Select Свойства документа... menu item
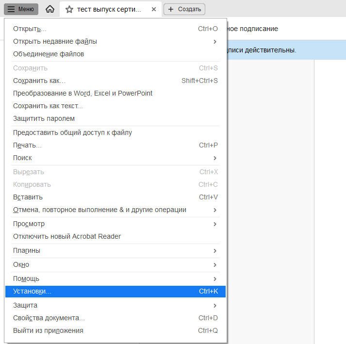This screenshot has height=344, width=346. [49, 318]
